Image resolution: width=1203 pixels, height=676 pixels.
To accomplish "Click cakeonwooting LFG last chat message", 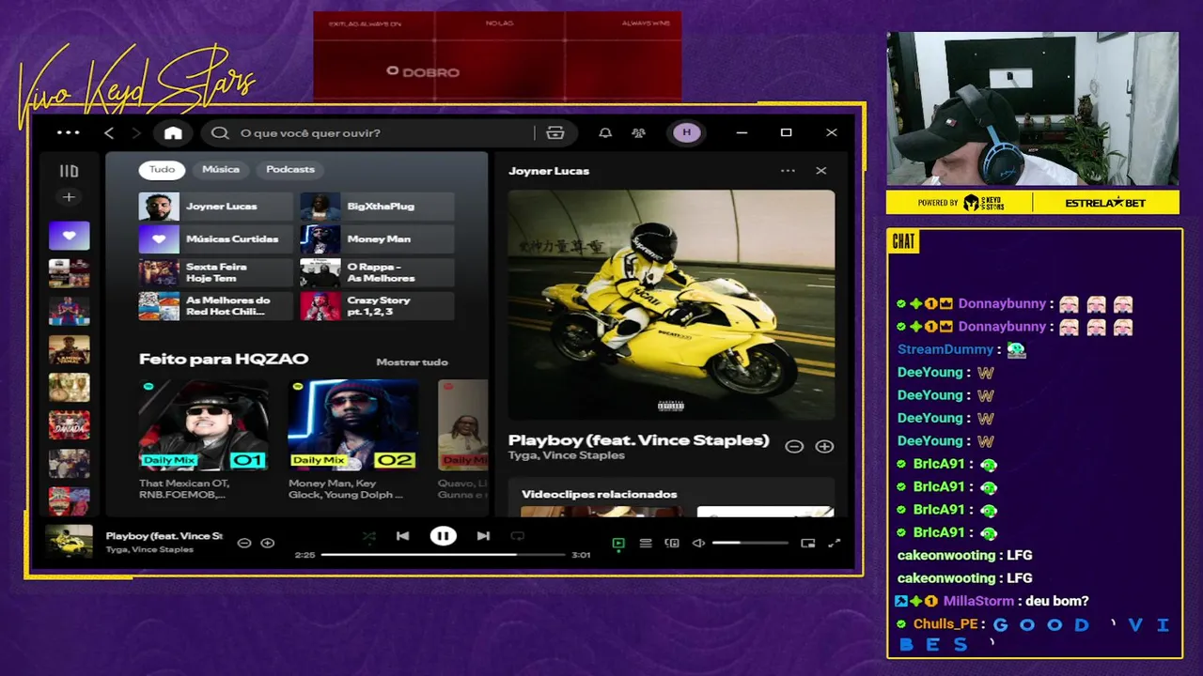I will pyautogui.click(x=964, y=578).
